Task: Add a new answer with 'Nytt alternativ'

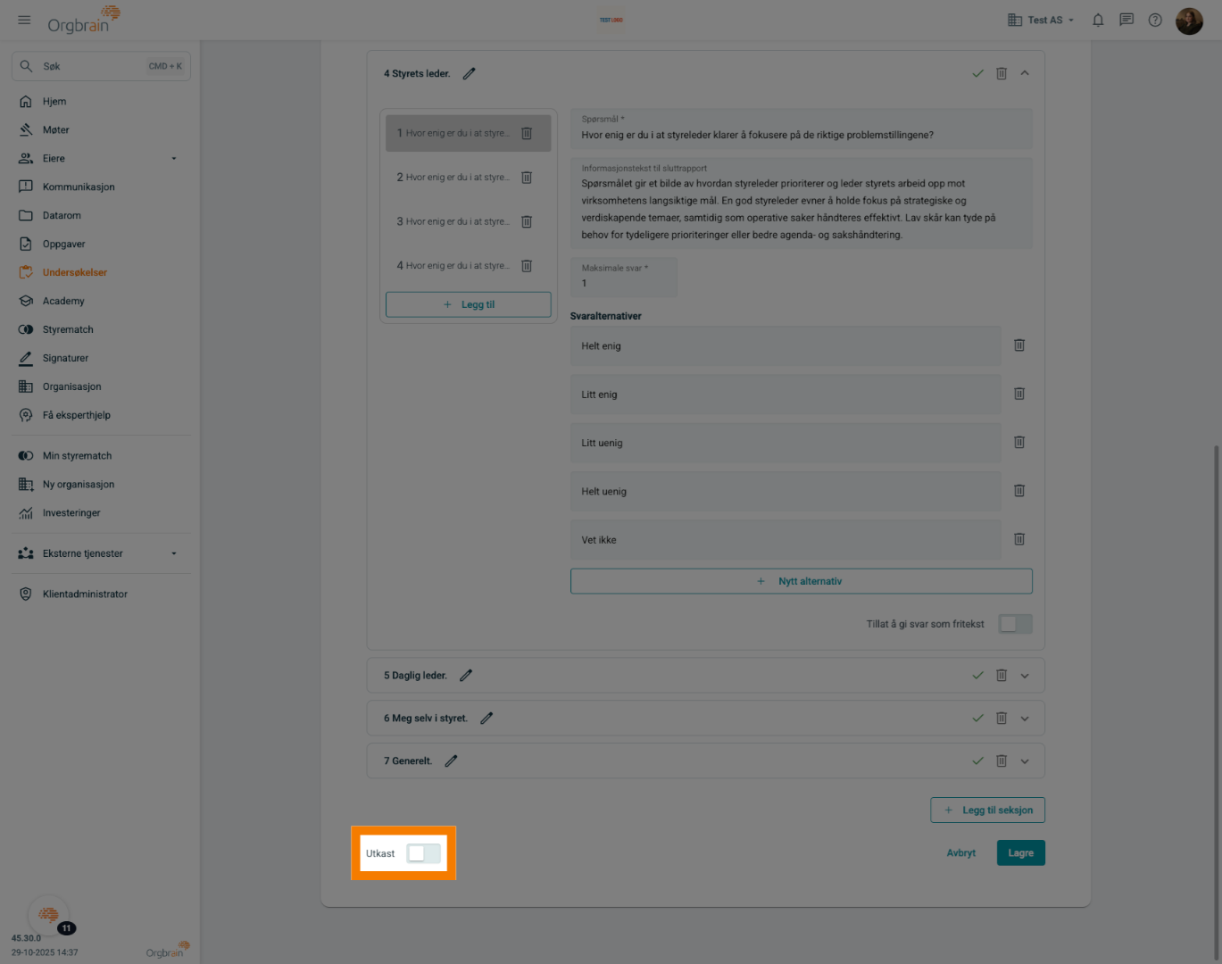Action: 801,581
